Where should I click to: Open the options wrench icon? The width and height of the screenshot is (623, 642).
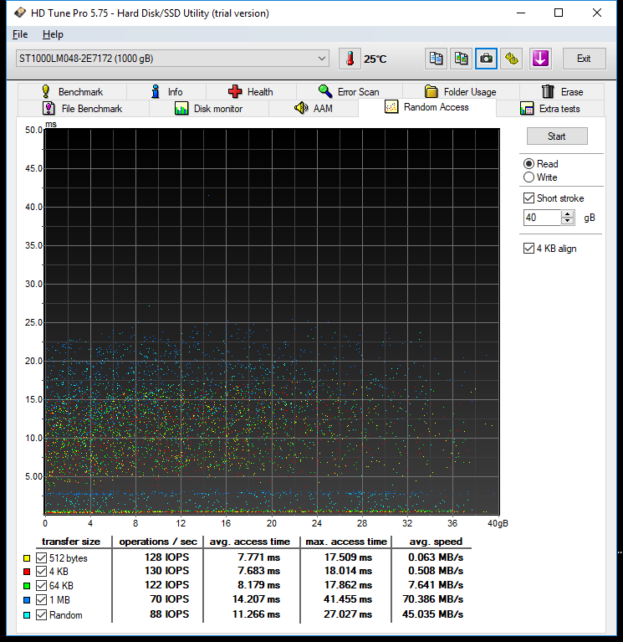pyautogui.click(x=512, y=59)
